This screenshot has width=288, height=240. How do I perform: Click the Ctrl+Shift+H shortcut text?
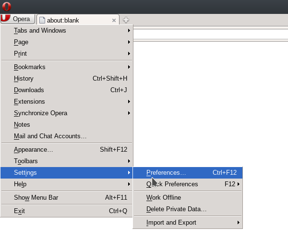[x=110, y=78]
